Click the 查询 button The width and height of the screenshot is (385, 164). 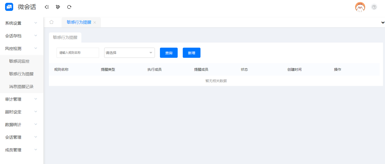click(x=169, y=53)
